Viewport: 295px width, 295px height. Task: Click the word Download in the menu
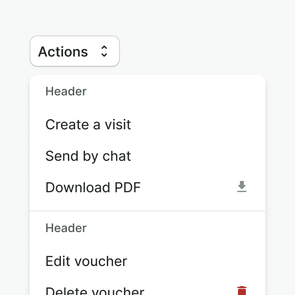click(x=78, y=188)
